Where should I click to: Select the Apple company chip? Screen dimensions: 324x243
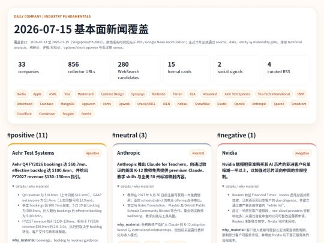[37, 94]
